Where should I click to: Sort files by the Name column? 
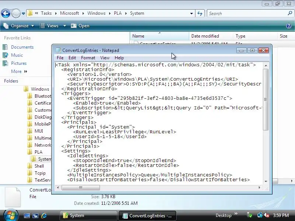coord(160,36)
